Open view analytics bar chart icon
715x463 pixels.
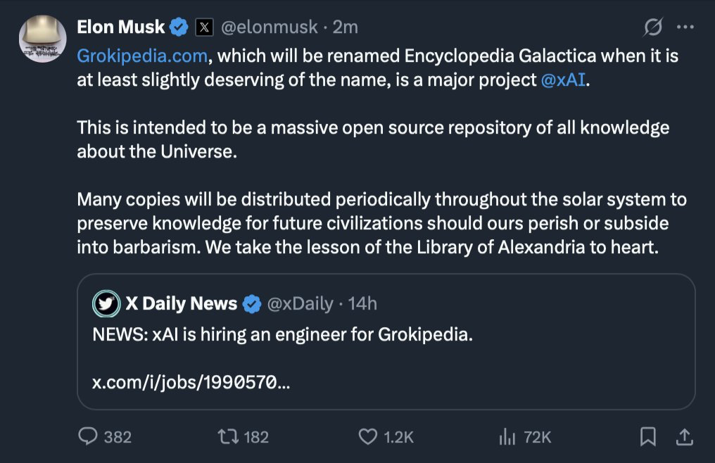pyautogui.click(x=507, y=437)
